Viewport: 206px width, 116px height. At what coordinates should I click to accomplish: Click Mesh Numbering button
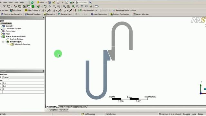99,14
